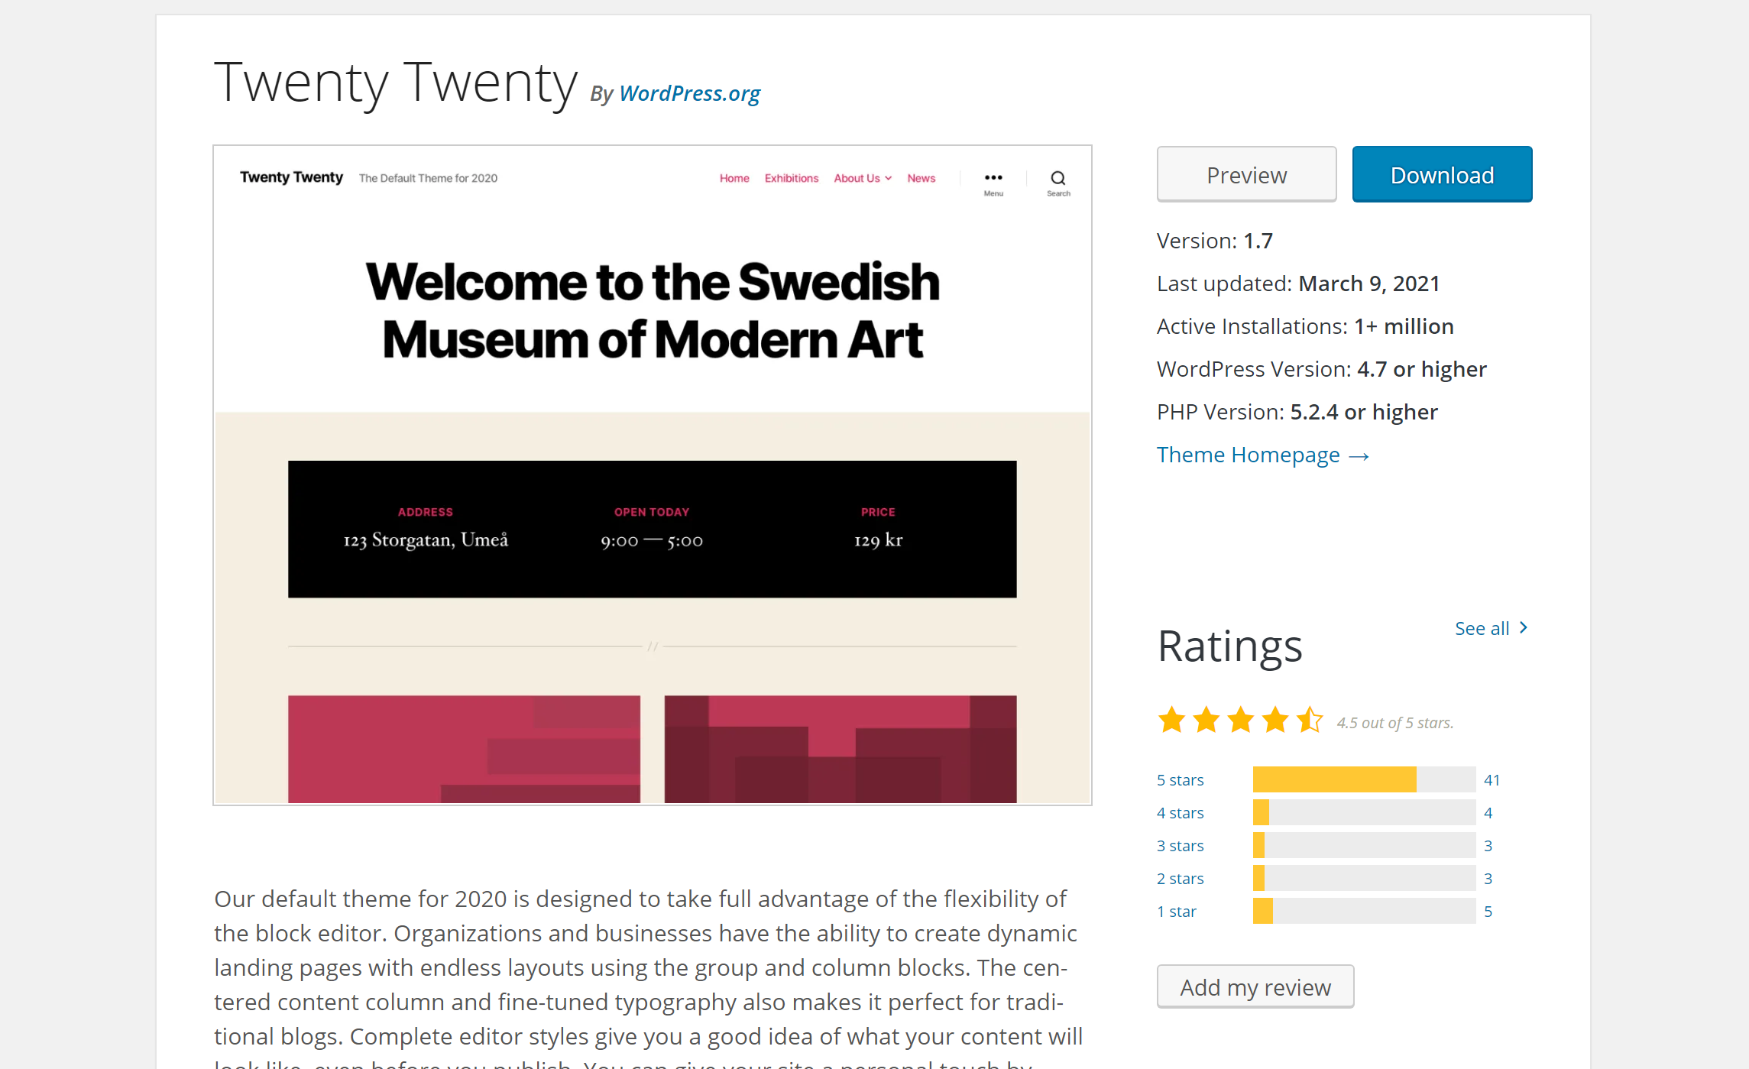Click the star rating icons
Viewport: 1749px width, 1069px height.
pos(1240,720)
